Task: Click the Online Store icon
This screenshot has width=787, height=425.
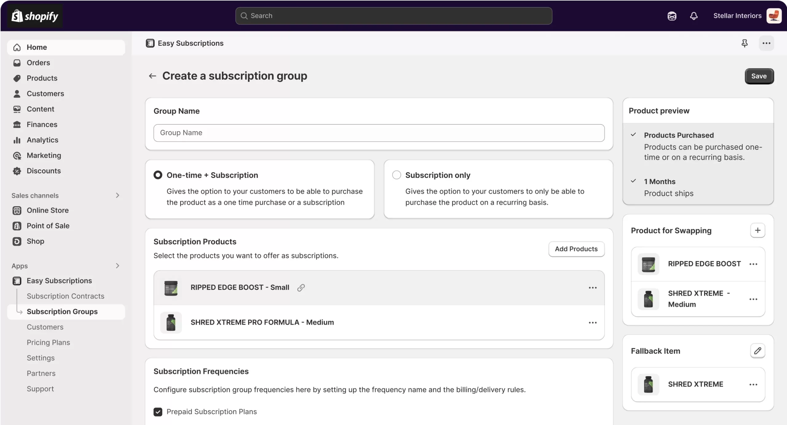Action: [17, 211]
